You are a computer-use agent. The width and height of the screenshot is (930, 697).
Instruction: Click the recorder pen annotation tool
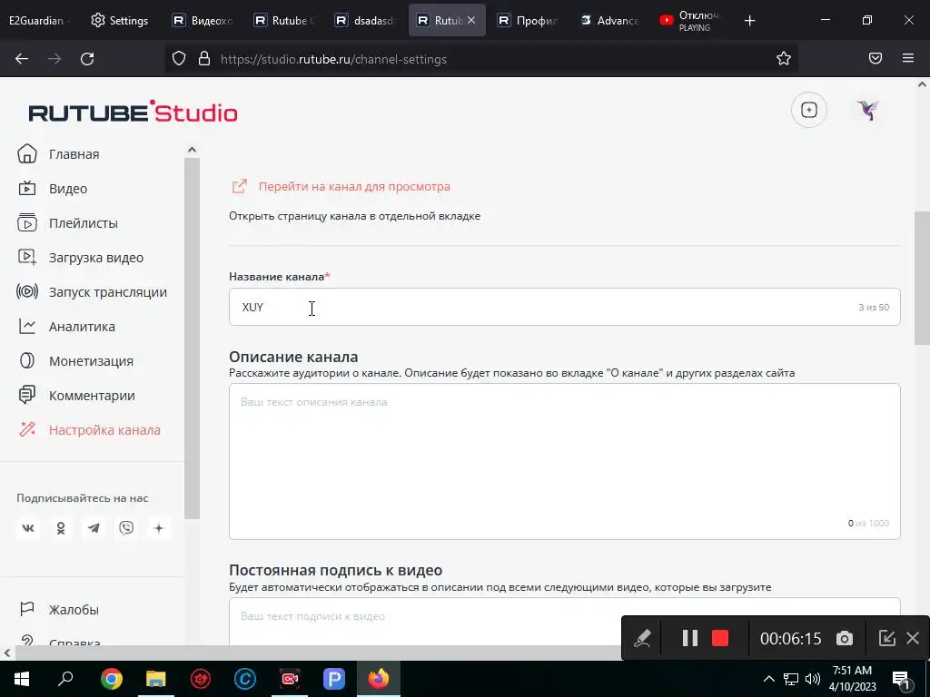click(642, 638)
